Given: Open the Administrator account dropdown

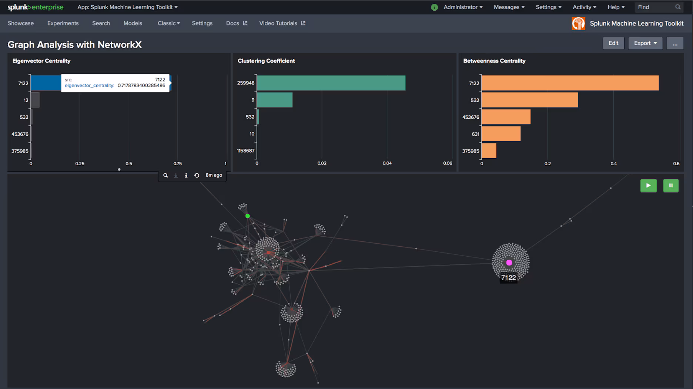Looking at the screenshot, I should [463, 7].
